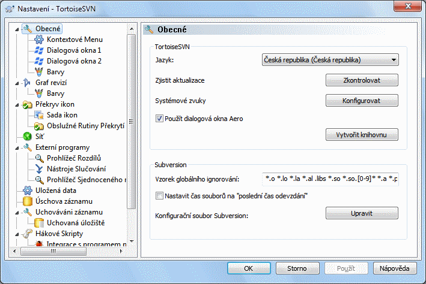Click the bug icon of Integrace s programem
This screenshot has height=284, width=426.
(39, 244)
